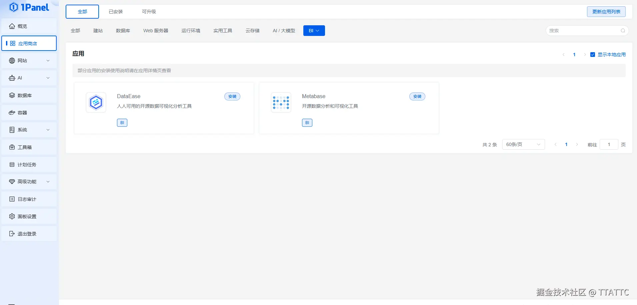Click the 开源数据分析和可视化工具 description
Viewport: 637px width, 305px height.
[x=330, y=106]
